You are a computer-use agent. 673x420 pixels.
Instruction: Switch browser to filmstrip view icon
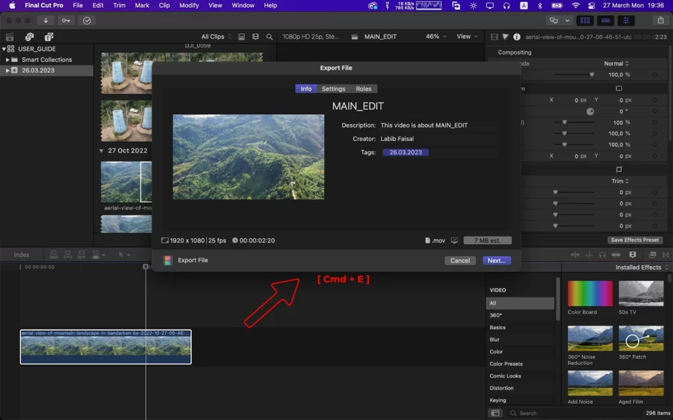(x=256, y=37)
